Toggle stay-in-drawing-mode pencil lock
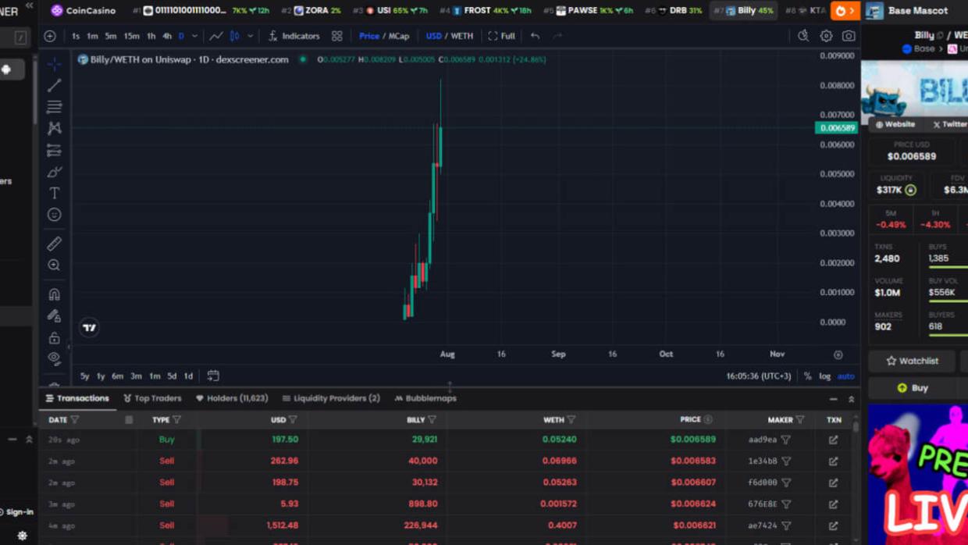 [54, 316]
